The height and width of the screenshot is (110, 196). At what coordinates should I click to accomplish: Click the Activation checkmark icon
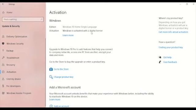point(3,72)
